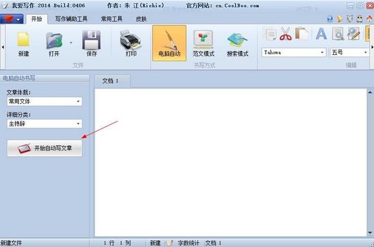Image resolution: width=374 pixels, height=247 pixels.
Task: Switch to 范文模式 writing mode
Action: 203,44
